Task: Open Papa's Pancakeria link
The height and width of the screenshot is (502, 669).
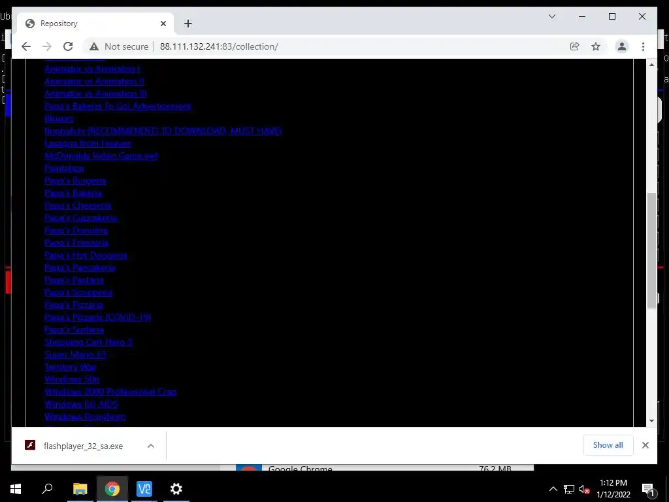Action: pos(80,267)
